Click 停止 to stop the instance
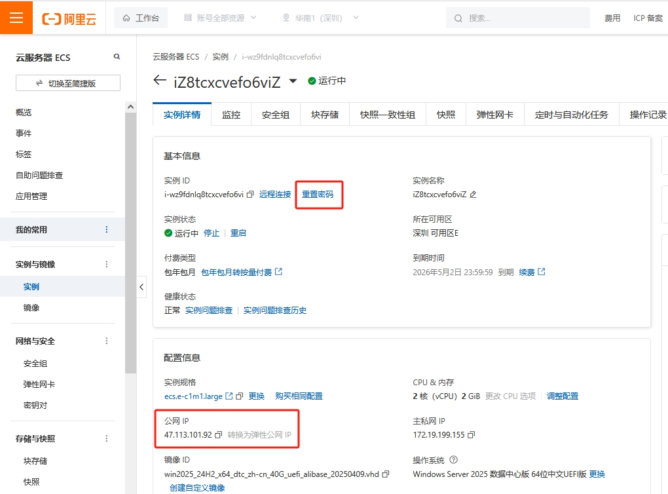This screenshot has height=494, width=668. [212, 233]
